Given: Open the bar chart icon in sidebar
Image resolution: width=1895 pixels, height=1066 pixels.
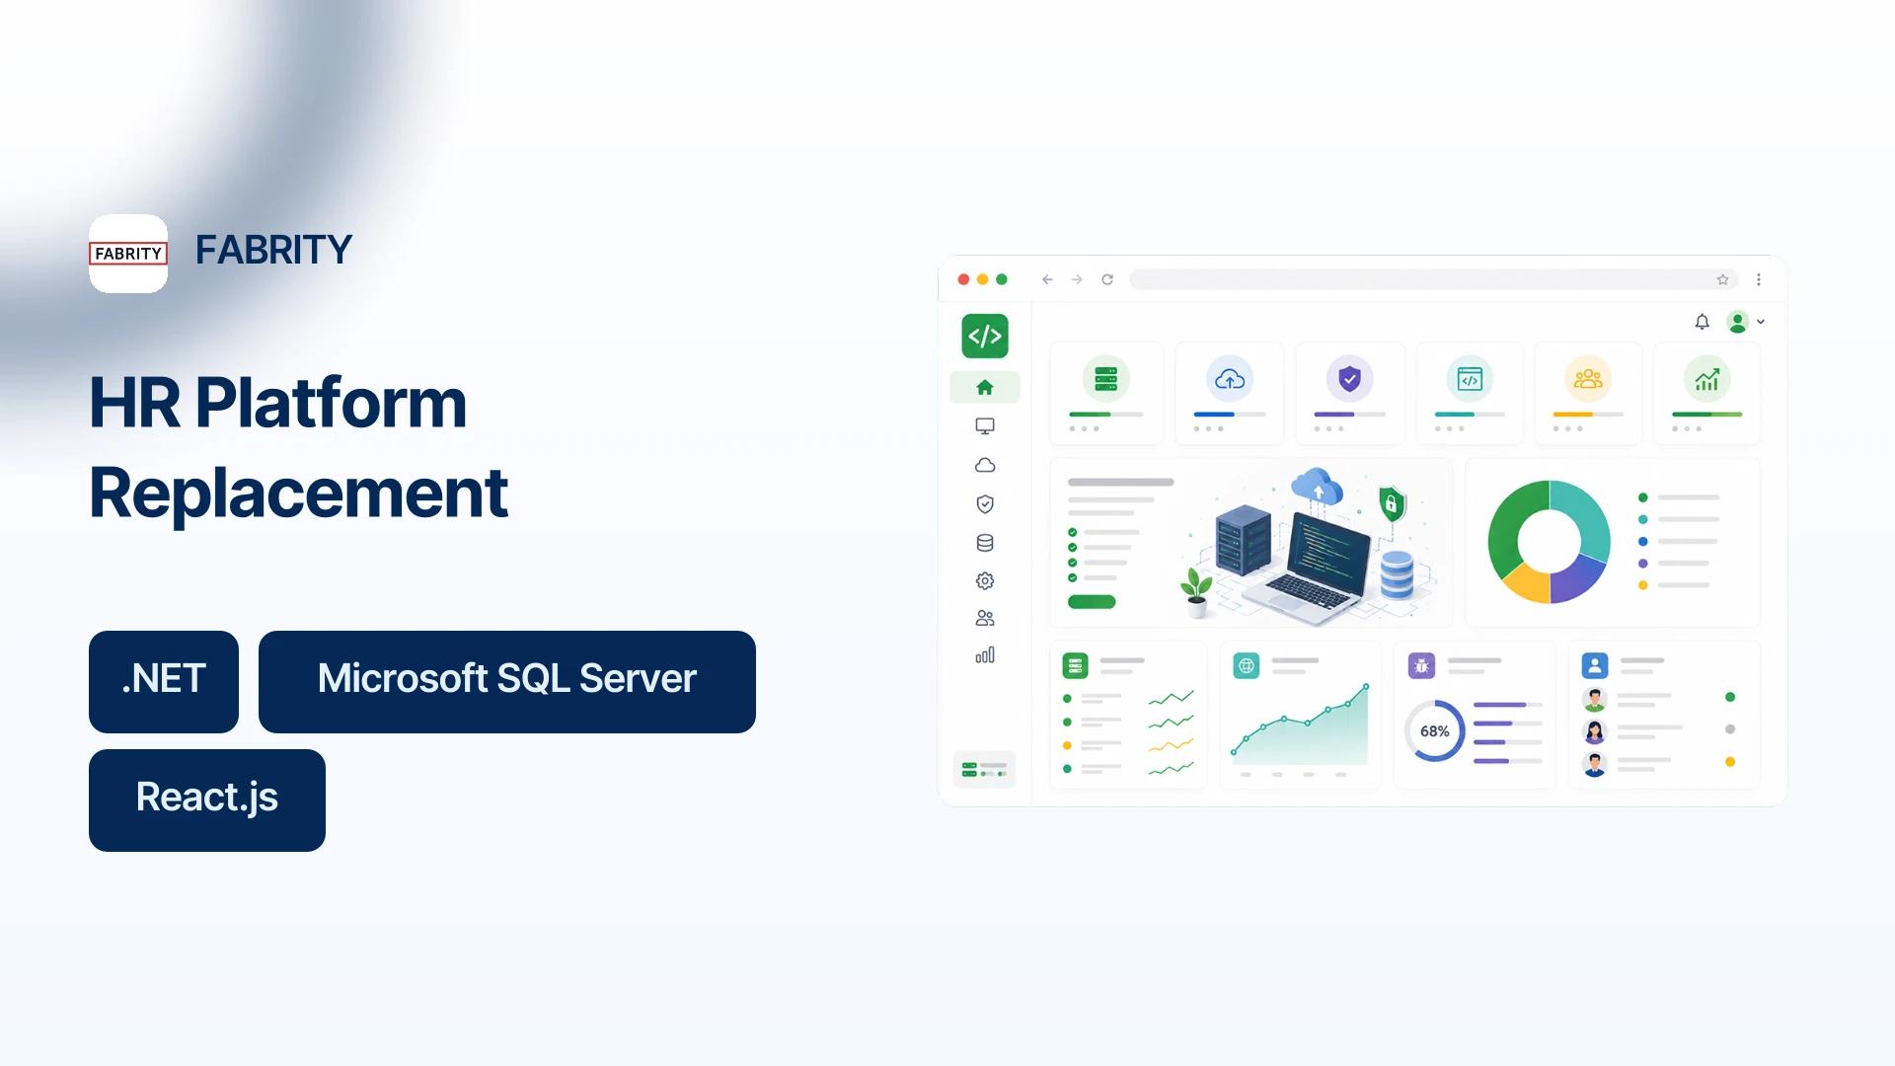Looking at the screenshot, I should [985, 655].
